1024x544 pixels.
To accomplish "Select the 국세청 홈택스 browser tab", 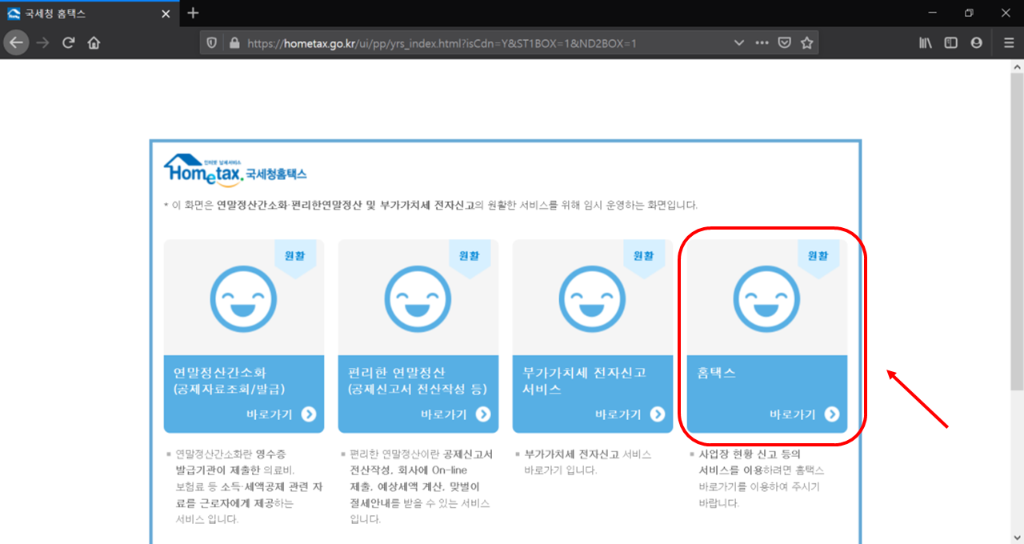I will 90,14.
